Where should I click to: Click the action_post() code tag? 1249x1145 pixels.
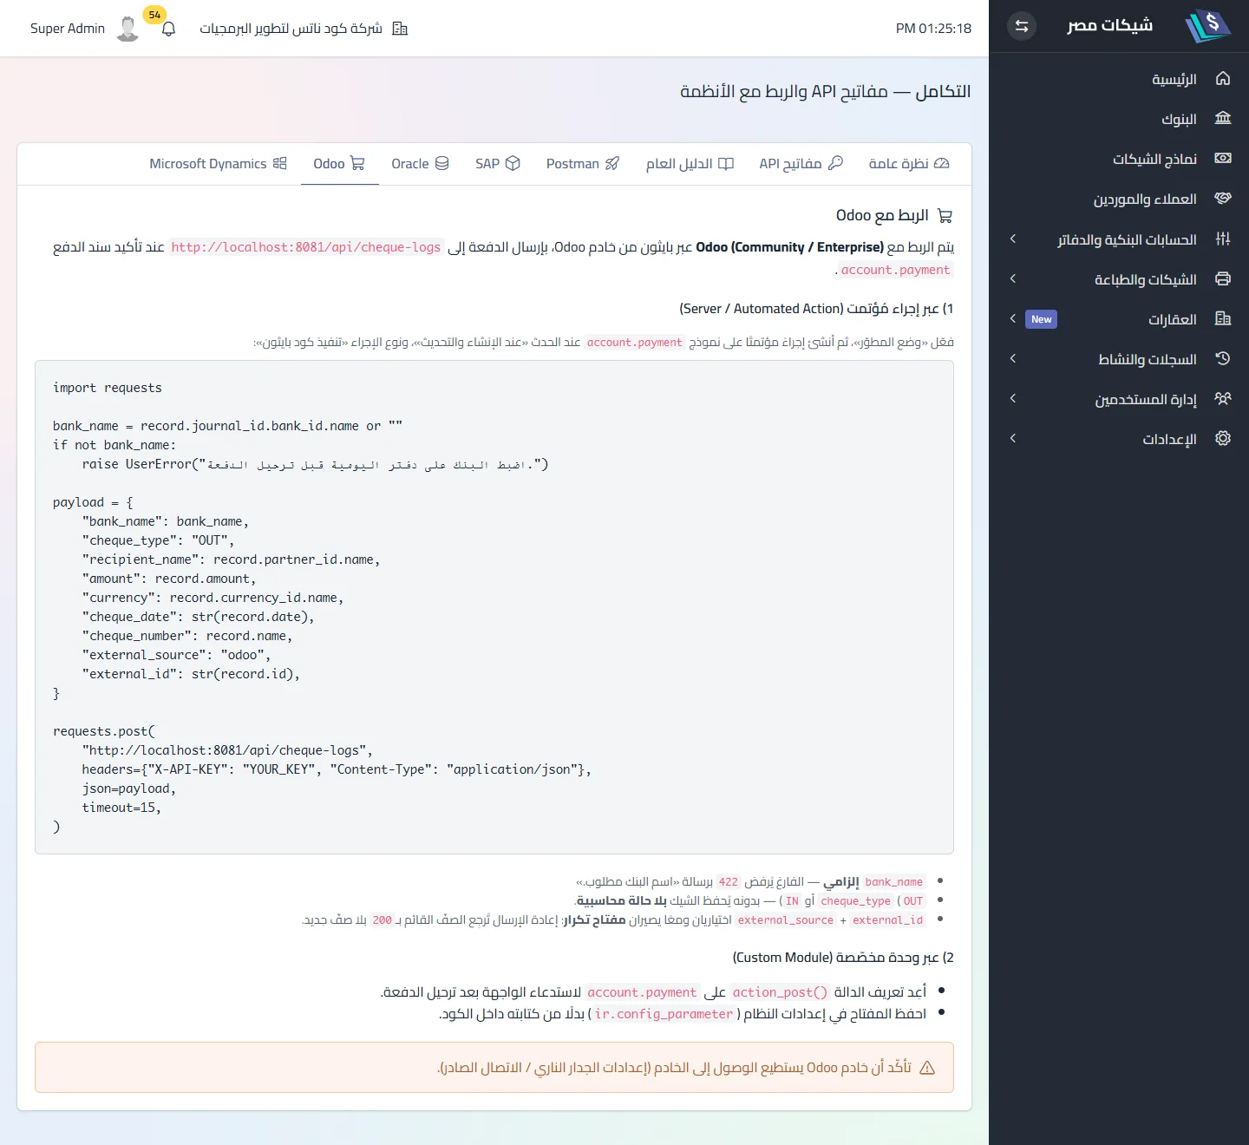pyautogui.click(x=780, y=992)
